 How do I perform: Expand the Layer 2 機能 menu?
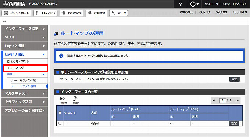pos(24,46)
